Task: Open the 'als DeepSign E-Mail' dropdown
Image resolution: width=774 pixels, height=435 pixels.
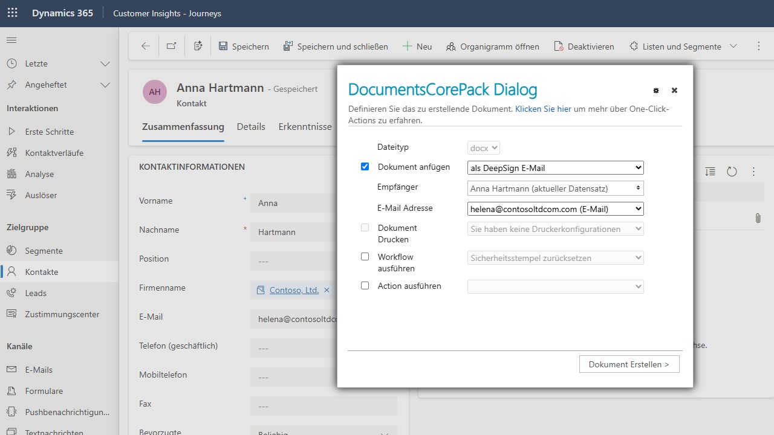Action: pyautogui.click(x=556, y=168)
